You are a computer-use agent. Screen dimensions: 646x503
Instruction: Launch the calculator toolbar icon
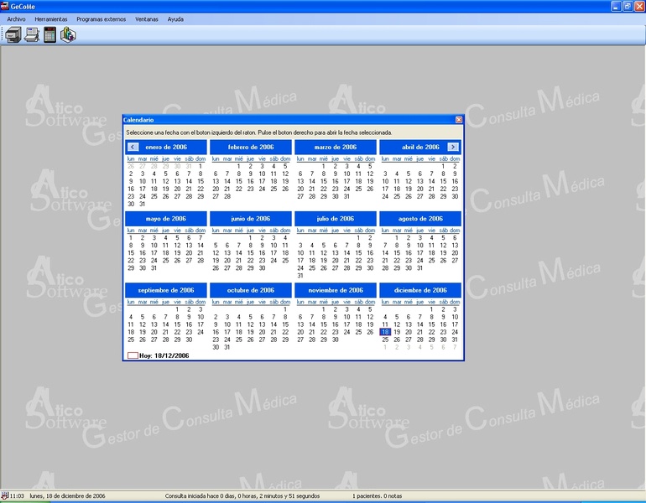(49, 35)
